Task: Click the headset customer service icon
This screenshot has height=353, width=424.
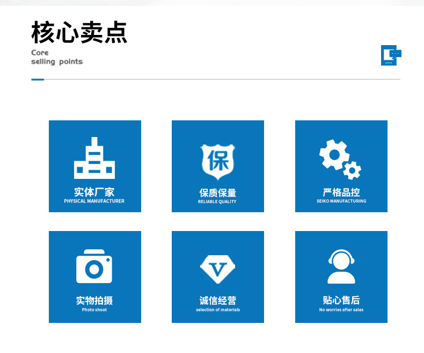Action: [341, 266]
